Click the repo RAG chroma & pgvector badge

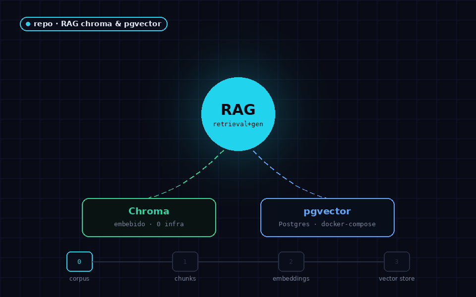(x=94, y=24)
